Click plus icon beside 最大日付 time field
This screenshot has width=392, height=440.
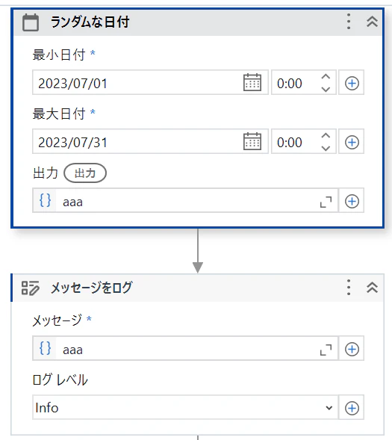click(352, 142)
